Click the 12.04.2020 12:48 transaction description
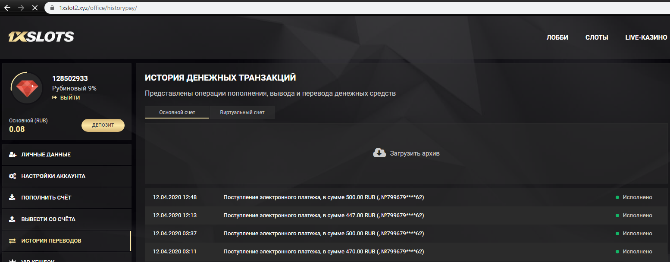This screenshot has height=262, width=670. tap(323, 197)
